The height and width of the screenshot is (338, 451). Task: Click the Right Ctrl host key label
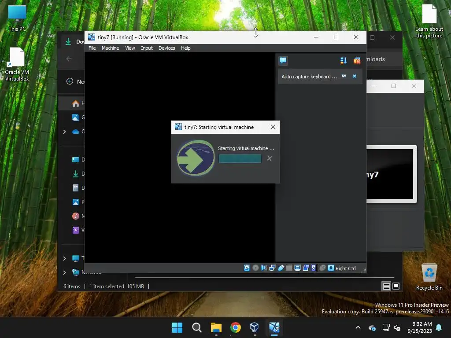click(x=345, y=268)
